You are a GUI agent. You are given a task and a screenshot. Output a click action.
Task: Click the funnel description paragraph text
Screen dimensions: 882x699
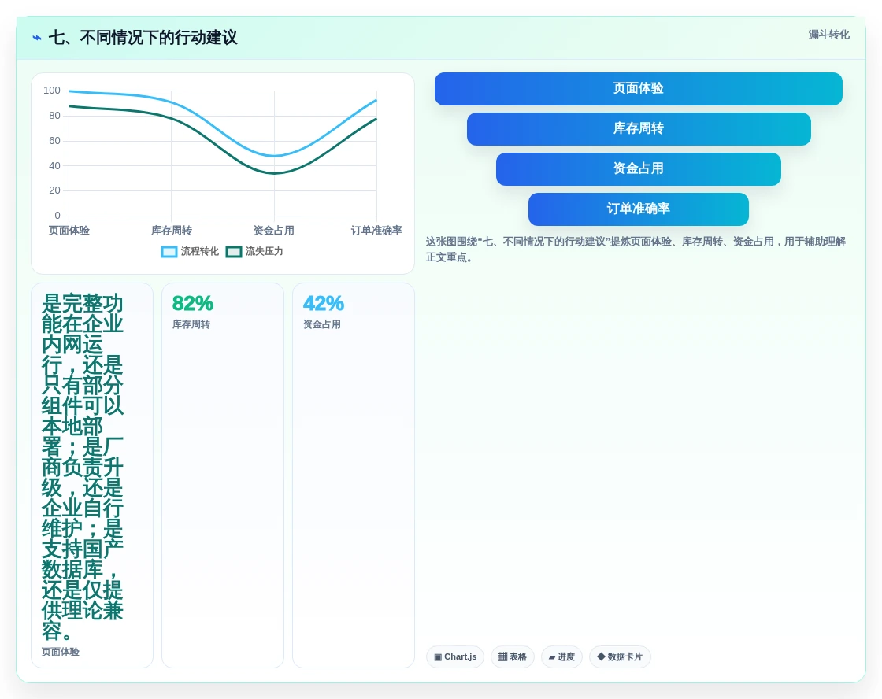(636, 250)
